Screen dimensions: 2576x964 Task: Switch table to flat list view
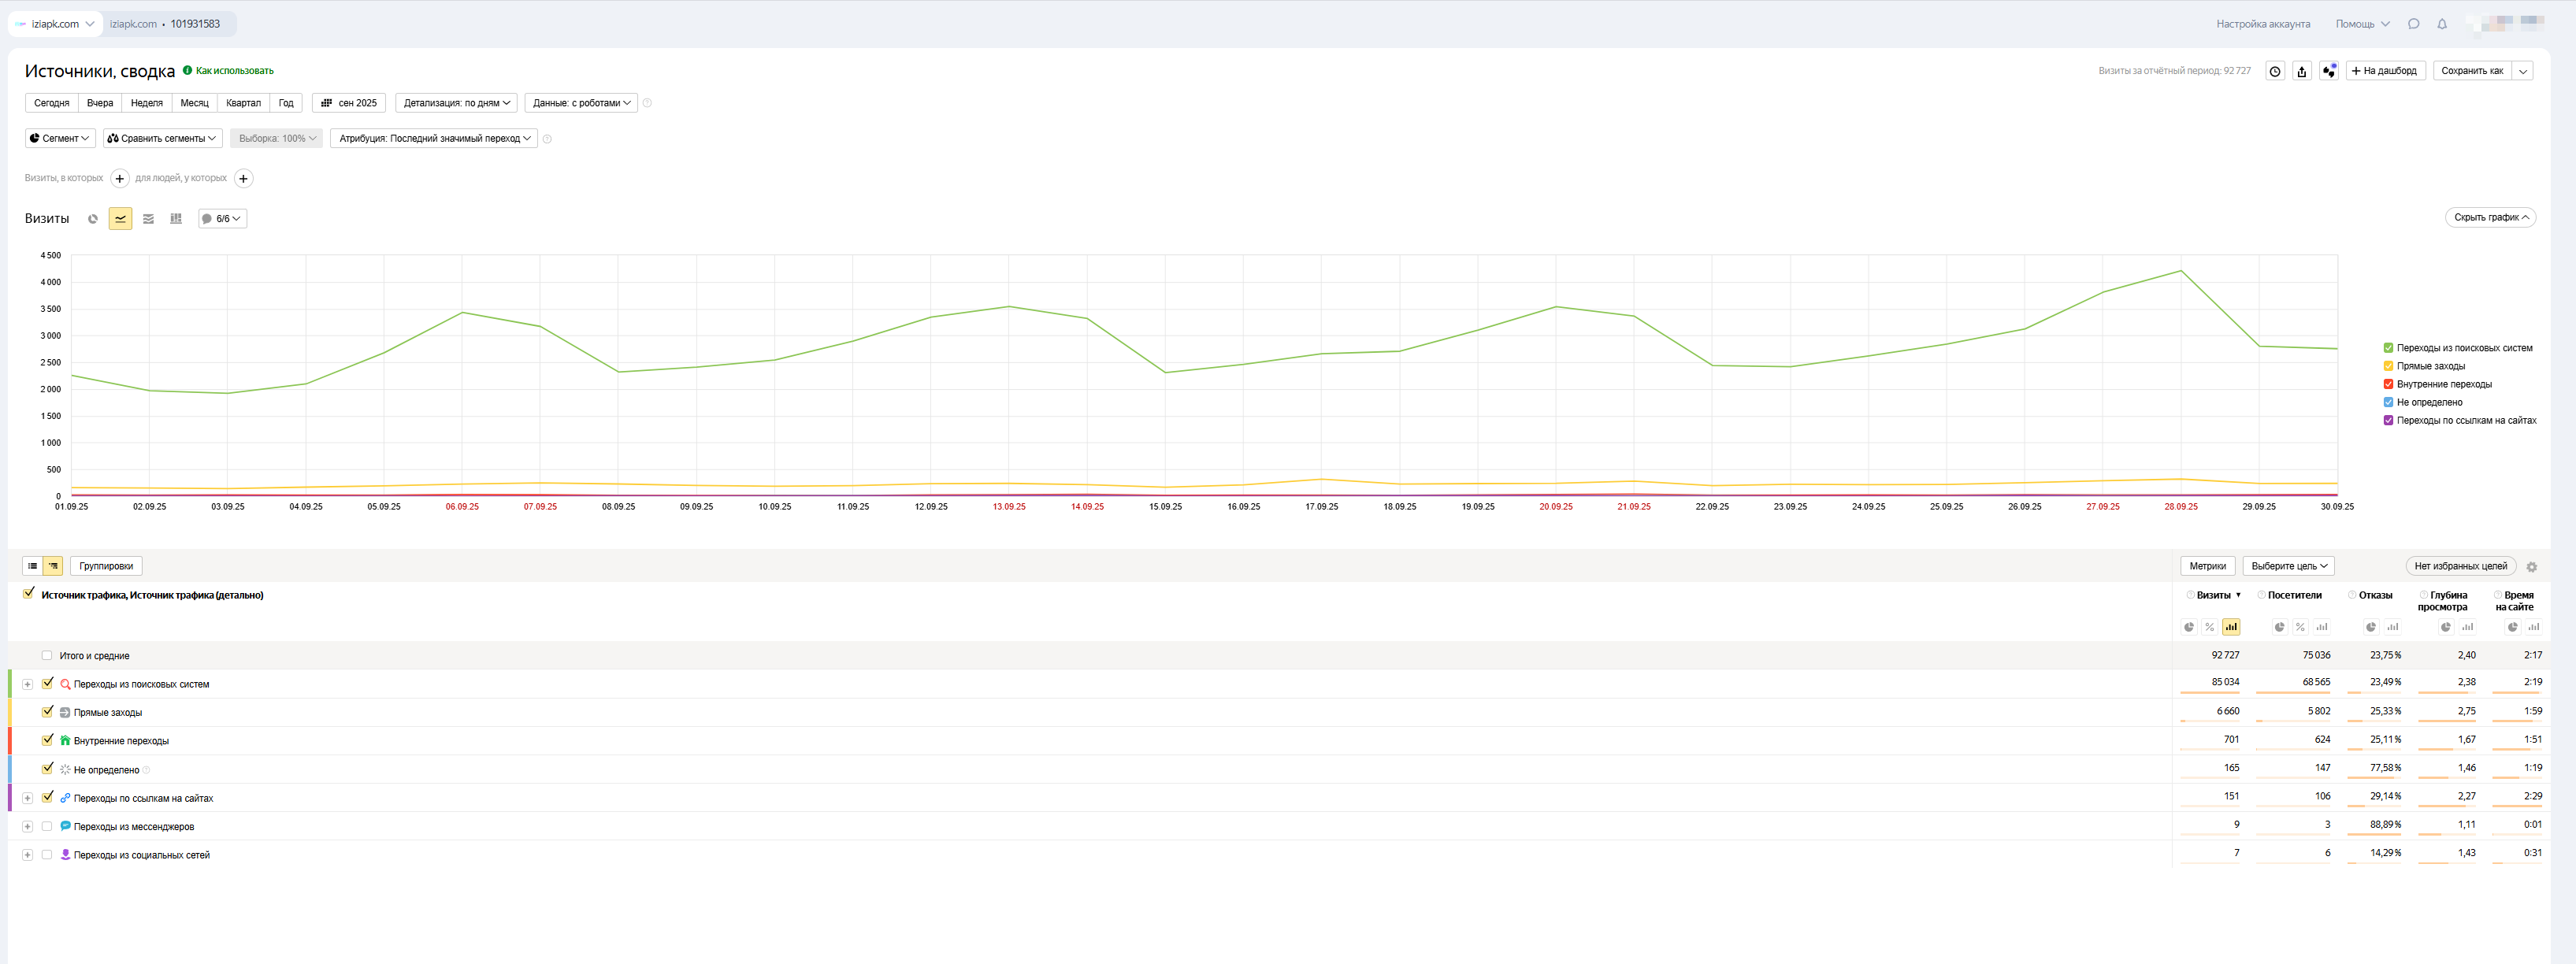click(x=33, y=566)
